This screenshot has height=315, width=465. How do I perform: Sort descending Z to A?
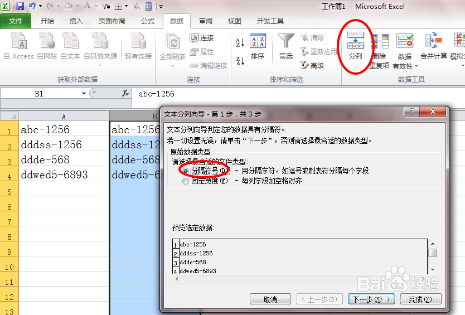point(240,61)
